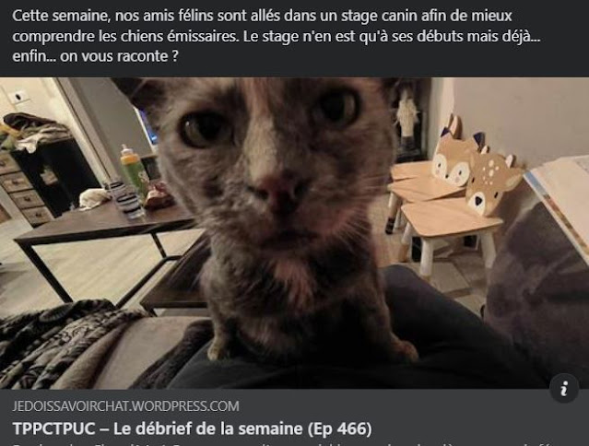Open the cat photo link preview

click(x=295, y=233)
